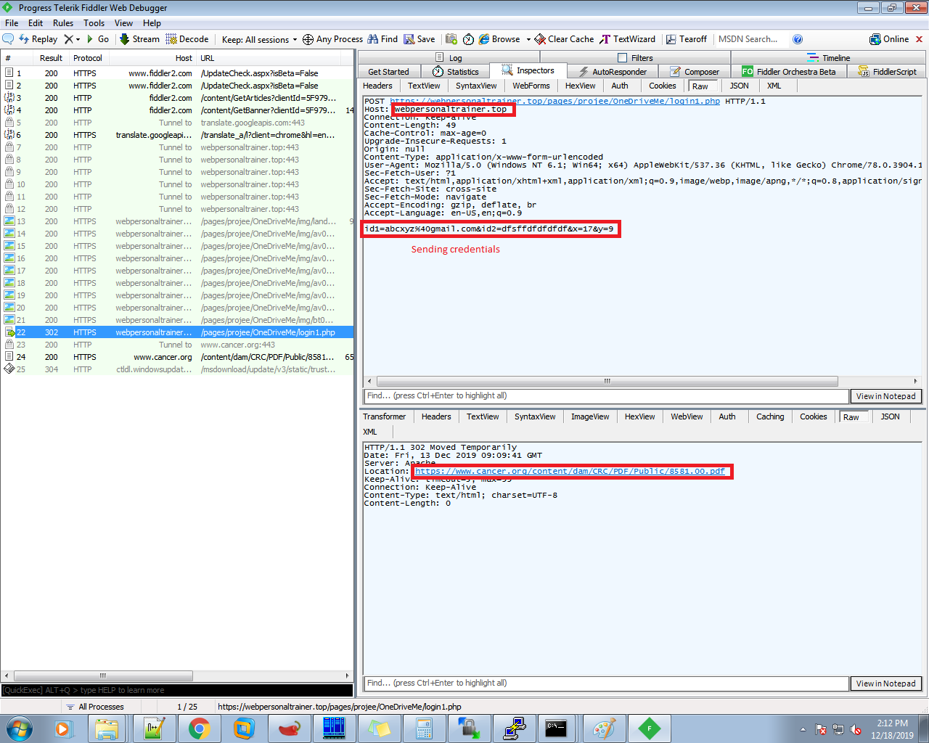Open Paint from the taskbar

pyautogui.click(x=604, y=728)
